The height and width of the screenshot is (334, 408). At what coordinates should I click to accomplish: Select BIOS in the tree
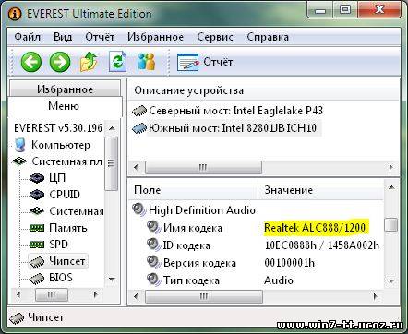coord(61,278)
